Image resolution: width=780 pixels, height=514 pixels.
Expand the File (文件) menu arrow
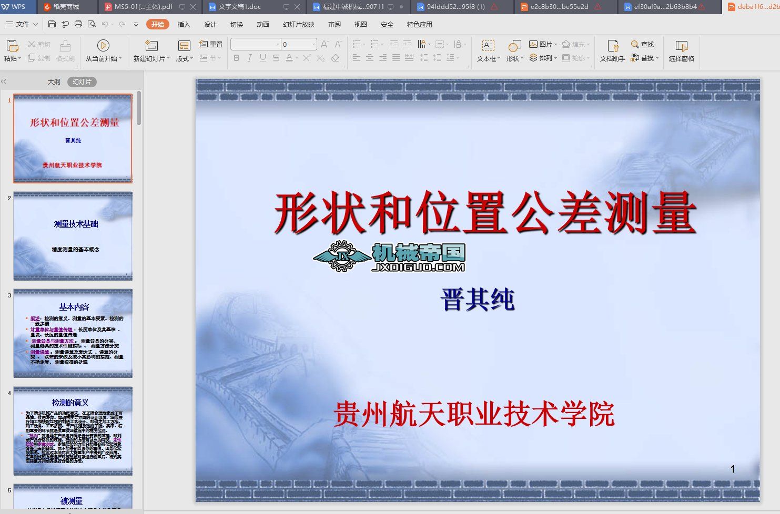click(35, 24)
